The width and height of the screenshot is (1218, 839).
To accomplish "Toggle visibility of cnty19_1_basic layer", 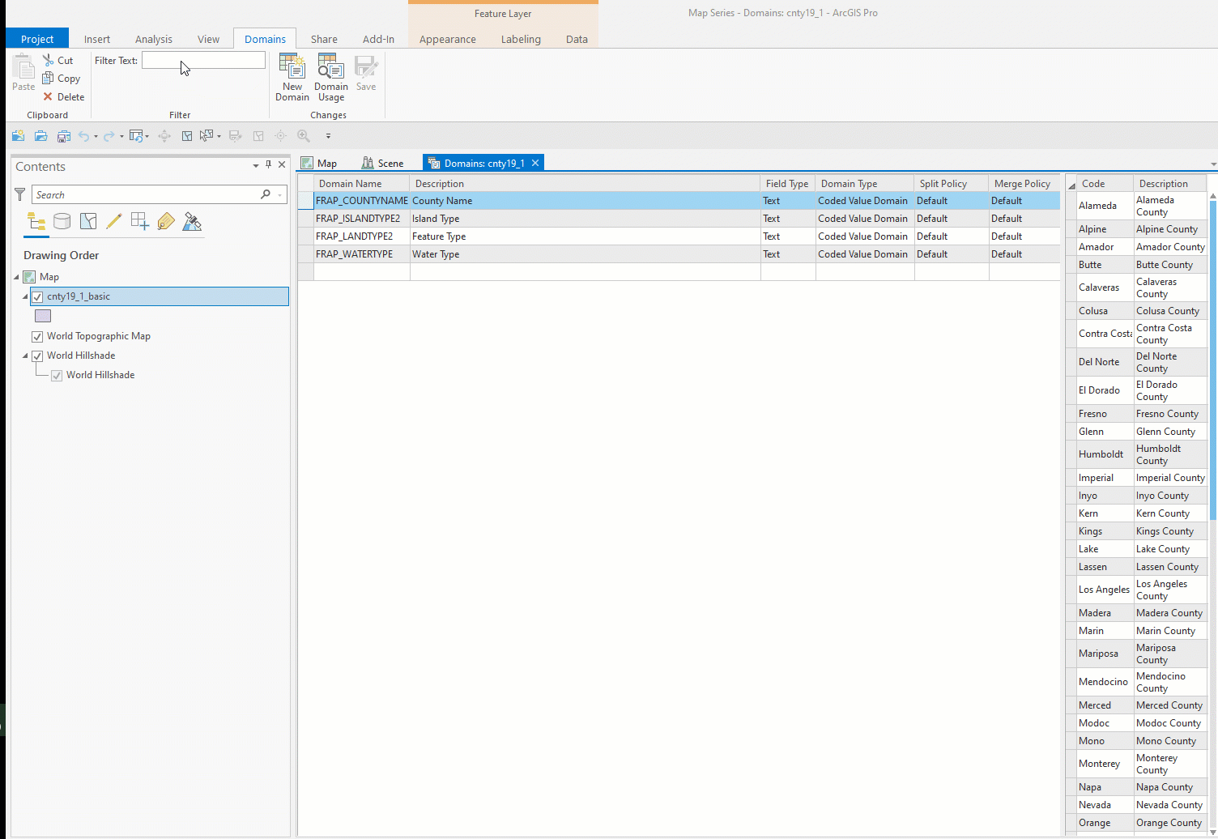I will tap(37, 297).
